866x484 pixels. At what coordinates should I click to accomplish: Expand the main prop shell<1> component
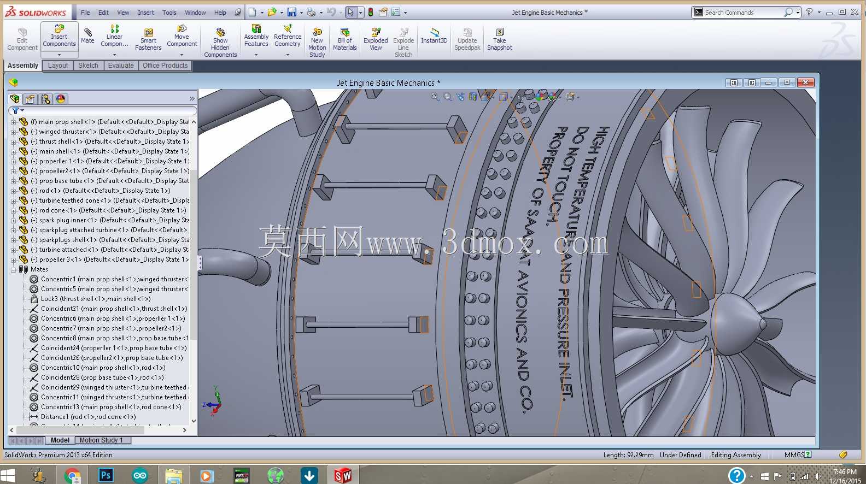pyautogui.click(x=13, y=122)
